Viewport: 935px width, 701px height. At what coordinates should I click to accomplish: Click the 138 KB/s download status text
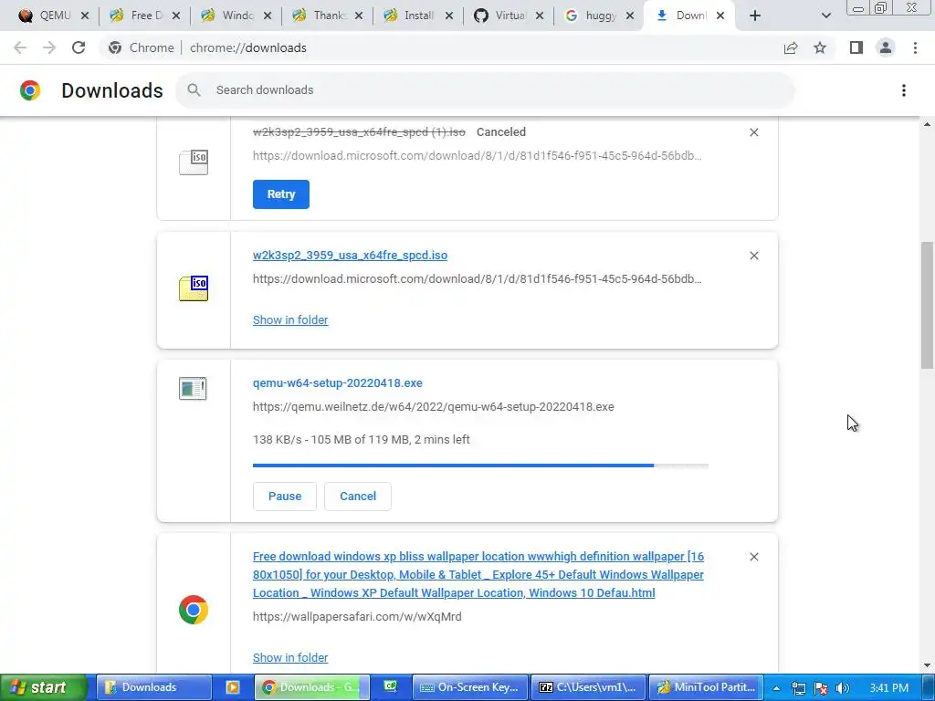362,440
